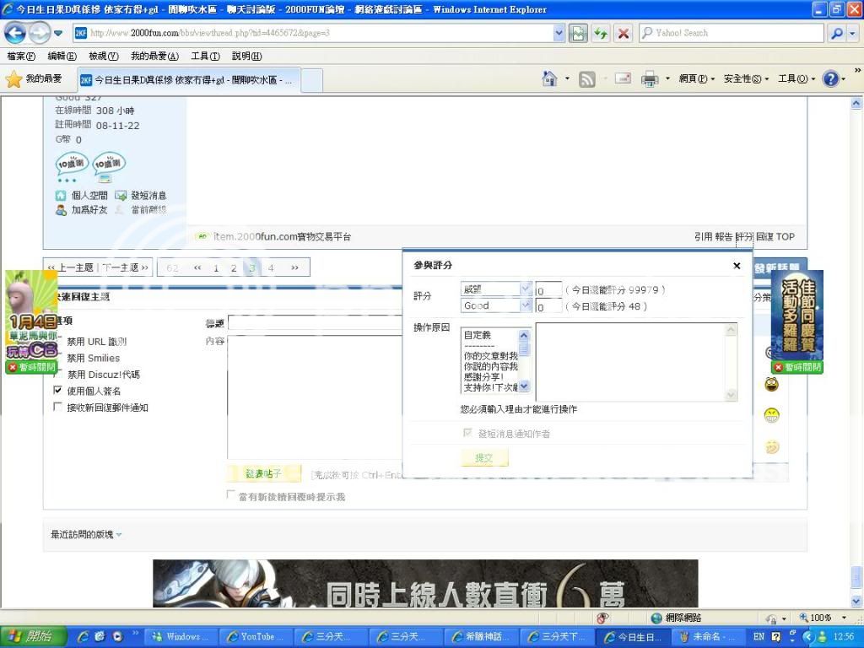The image size is (864, 648).
Task: Click the 提交 submit button
Action: 484,458
